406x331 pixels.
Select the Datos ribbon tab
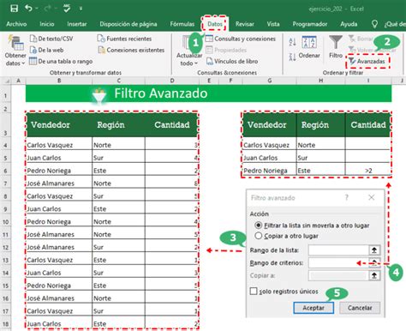215,24
